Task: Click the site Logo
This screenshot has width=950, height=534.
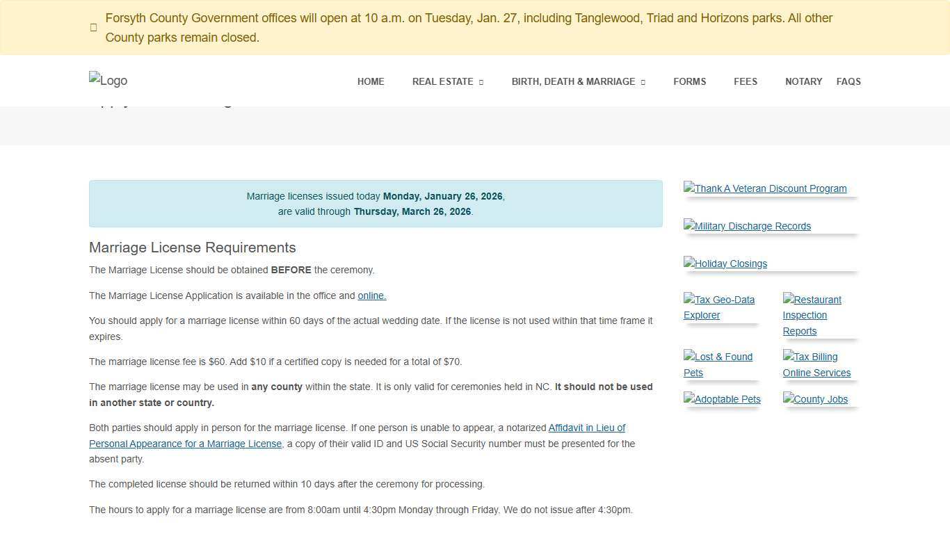Action: point(108,81)
